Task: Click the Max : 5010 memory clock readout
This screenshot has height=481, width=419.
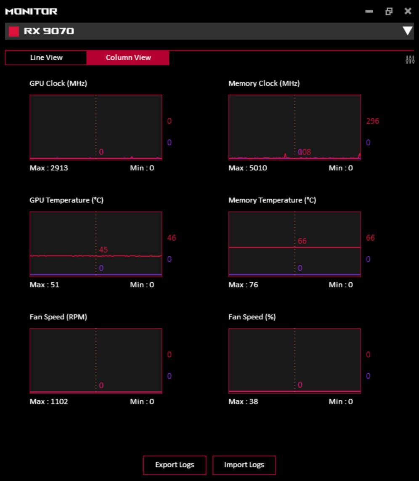Action: [247, 168]
